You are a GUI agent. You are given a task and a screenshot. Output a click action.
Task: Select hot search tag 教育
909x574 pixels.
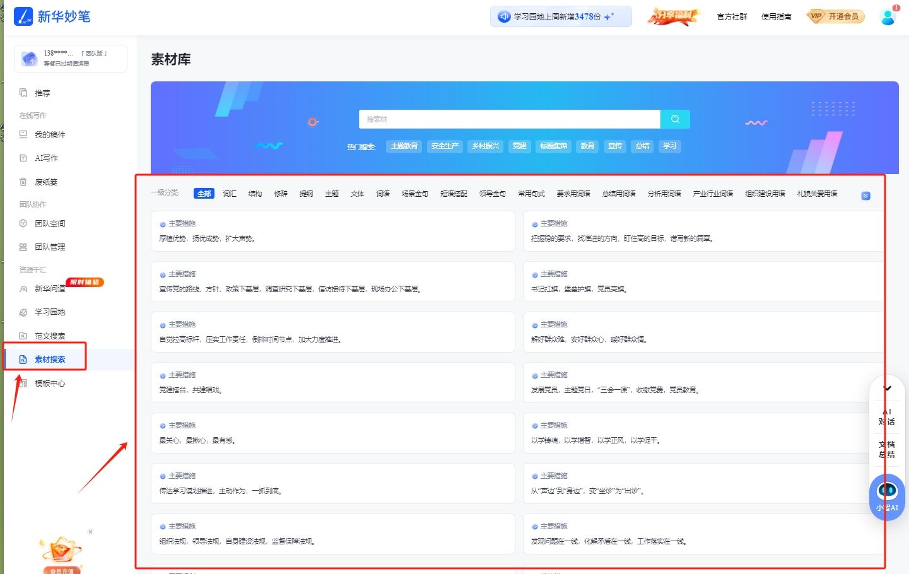click(588, 146)
